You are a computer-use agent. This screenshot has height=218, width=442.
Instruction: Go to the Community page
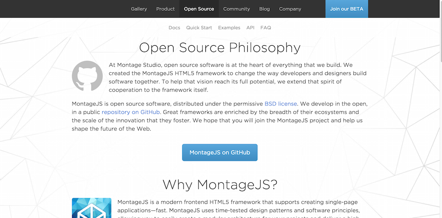point(237,9)
